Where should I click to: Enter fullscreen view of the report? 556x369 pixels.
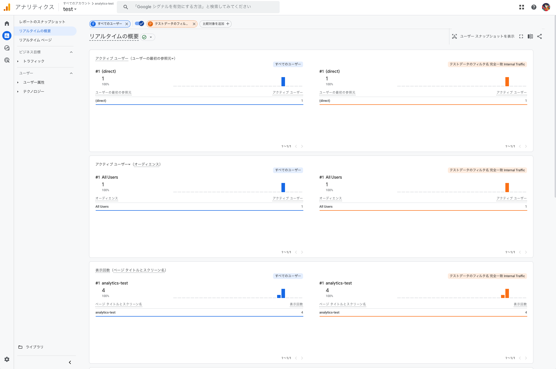[x=521, y=36]
